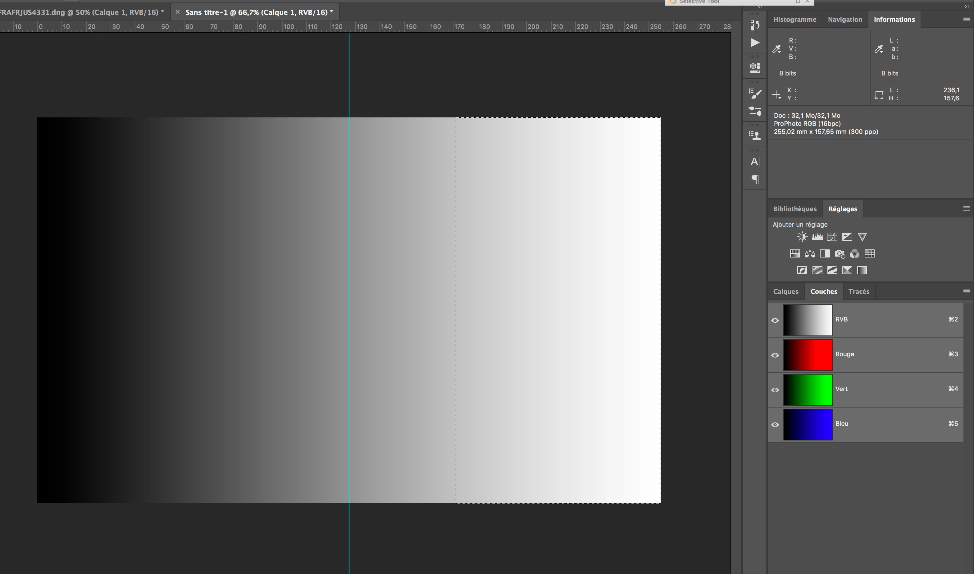Image resolution: width=974 pixels, height=574 pixels.
Task: Switch to the Histogramme tab
Action: coord(794,19)
